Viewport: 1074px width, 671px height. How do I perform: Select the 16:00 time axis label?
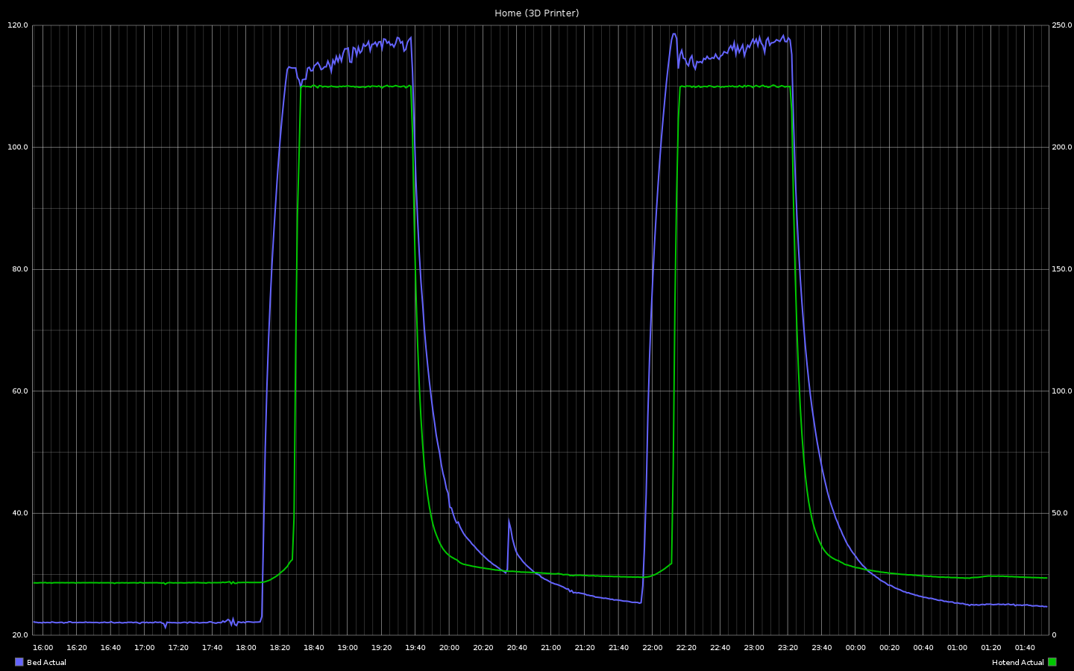point(43,648)
